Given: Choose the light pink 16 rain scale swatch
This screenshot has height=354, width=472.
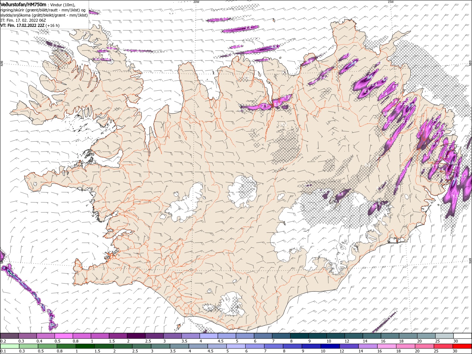Looking at the screenshot, I should pos(387,346).
